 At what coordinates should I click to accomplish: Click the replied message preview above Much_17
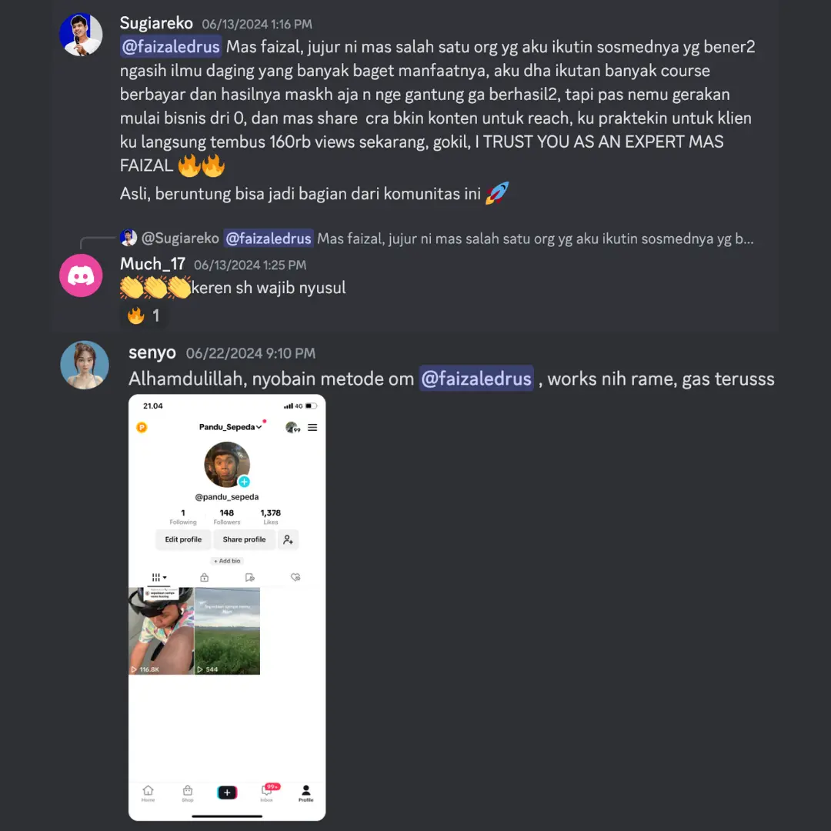436,239
